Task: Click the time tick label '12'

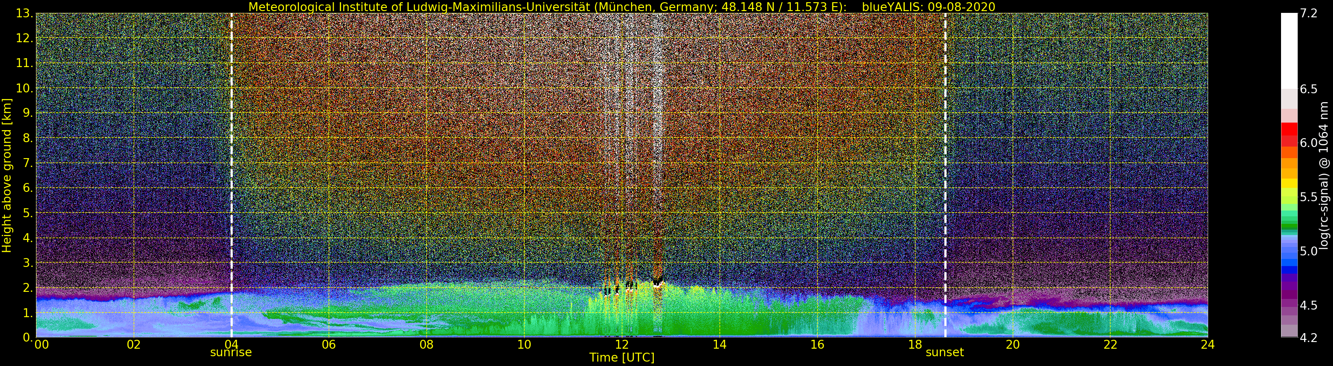Action: 621,344
